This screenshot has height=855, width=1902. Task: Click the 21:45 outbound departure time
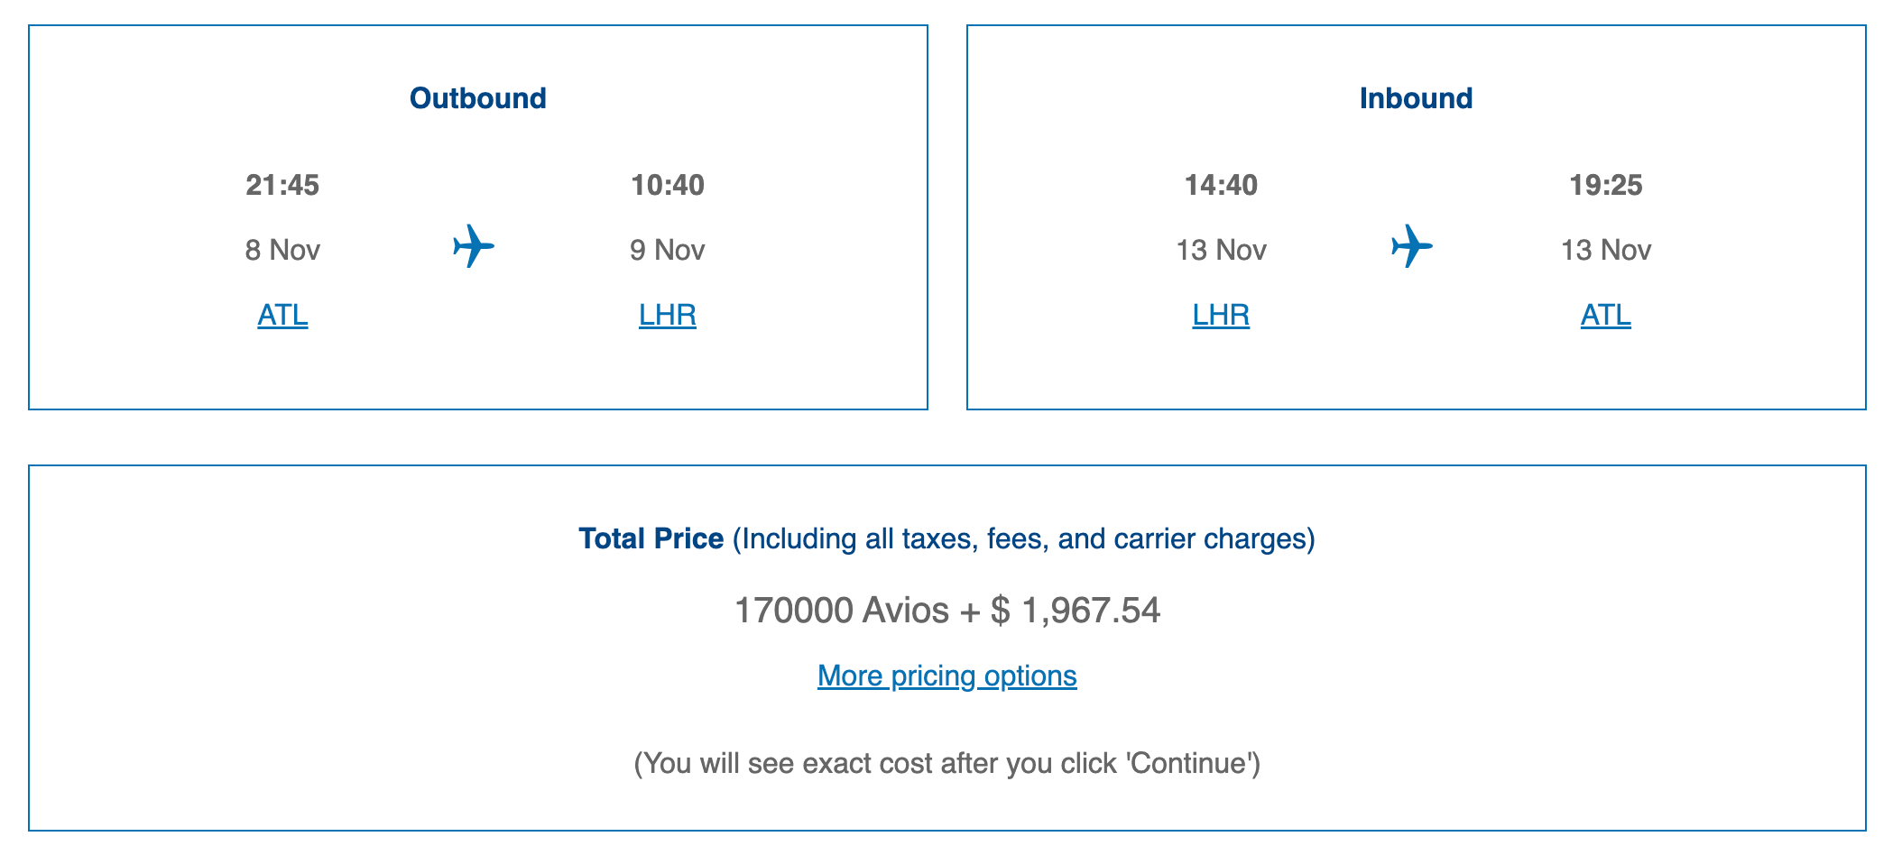coord(282,185)
